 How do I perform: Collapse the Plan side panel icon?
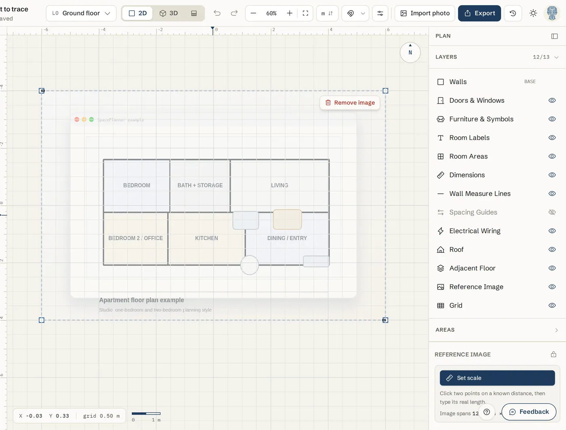click(554, 36)
